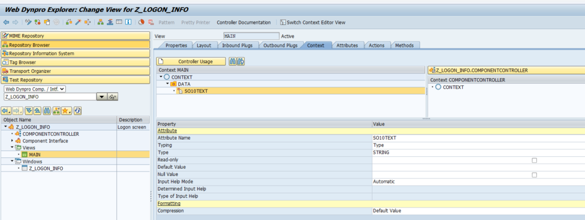Switch to the Attributes tab

pyautogui.click(x=347, y=46)
